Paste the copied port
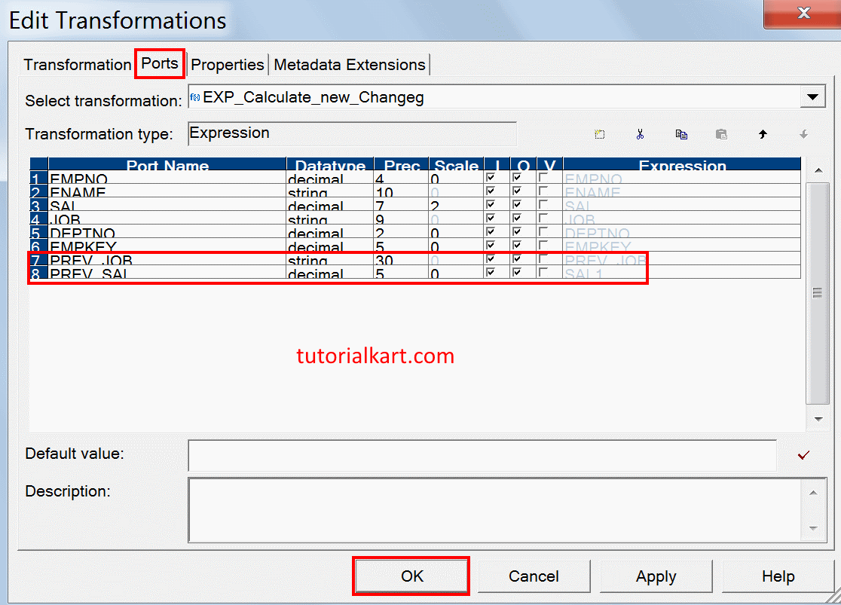The width and height of the screenshot is (841, 605). point(721,133)
